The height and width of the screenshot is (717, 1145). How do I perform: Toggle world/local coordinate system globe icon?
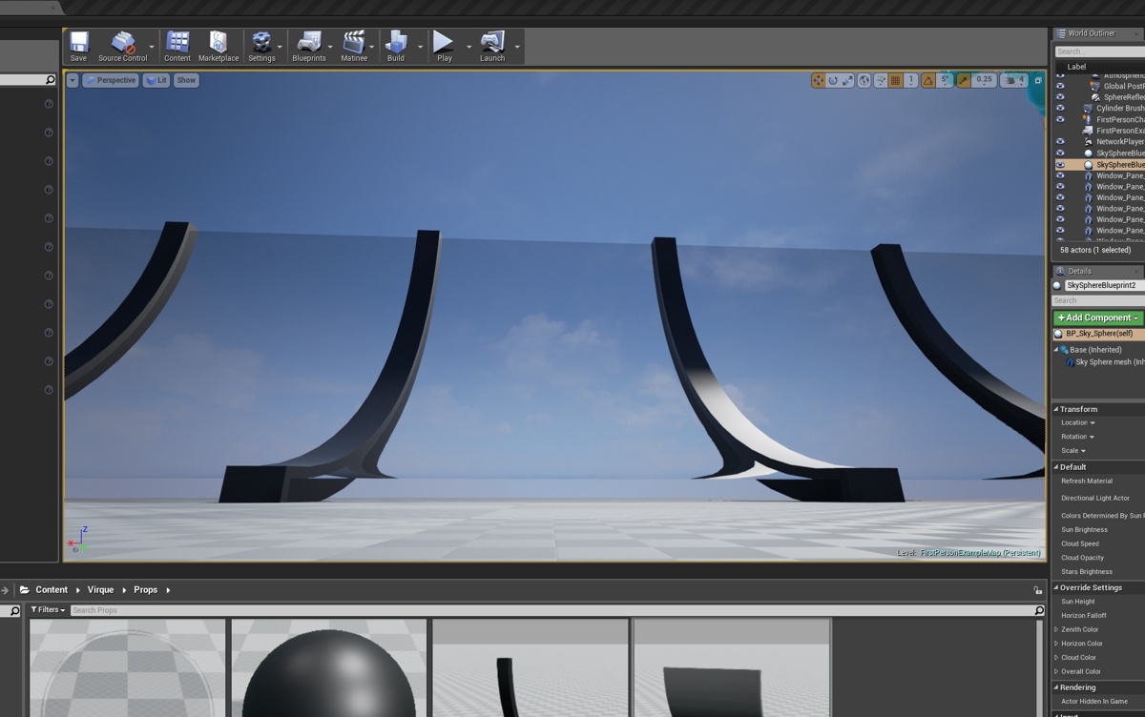[864, 80]
